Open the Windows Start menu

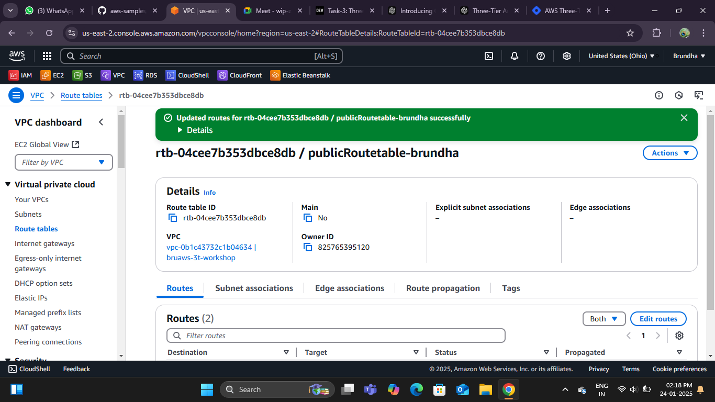point(207,389)
